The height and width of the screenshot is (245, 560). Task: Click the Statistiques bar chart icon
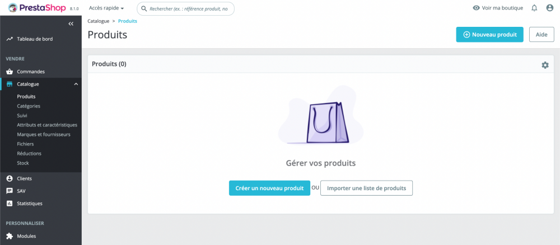[10, 203]
